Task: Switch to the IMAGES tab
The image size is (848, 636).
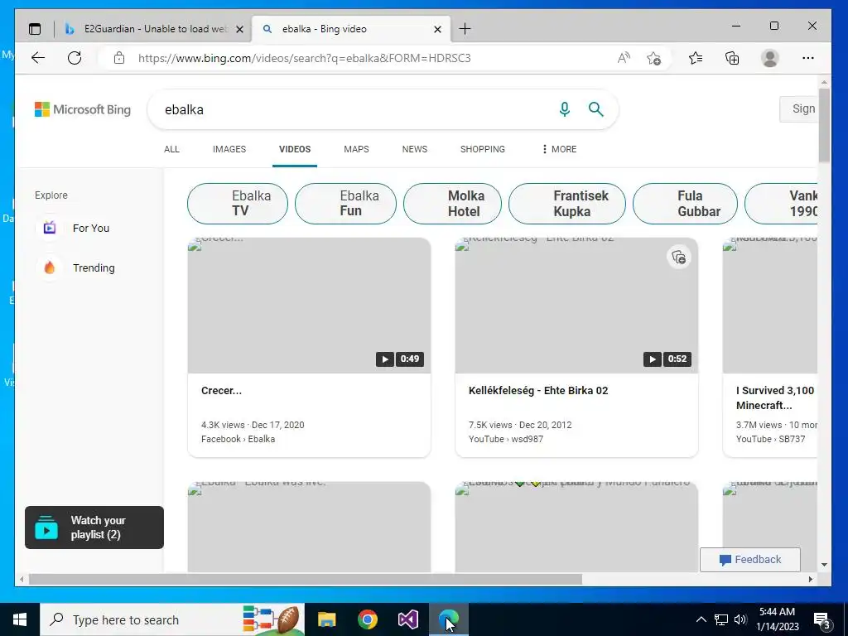Action: pos(229,149)
